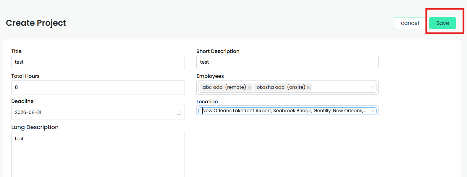This screenshot has height=177, width=467.
Task: Select the Long Description label
Action: tap(35, 127)
